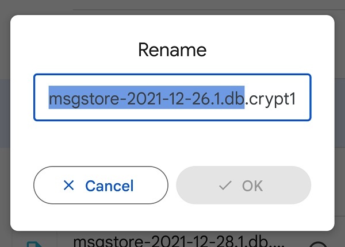The width and height of the screenshot is (345, 247).
Task: Click the highlighted msgstore-2021-12-26.1.db text
Action: pos(147,97)
